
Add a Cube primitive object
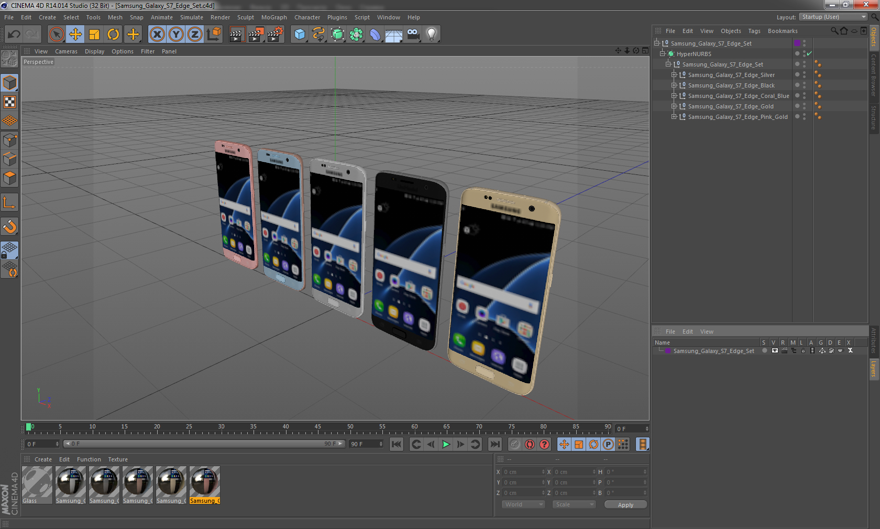tap(300, 35)
